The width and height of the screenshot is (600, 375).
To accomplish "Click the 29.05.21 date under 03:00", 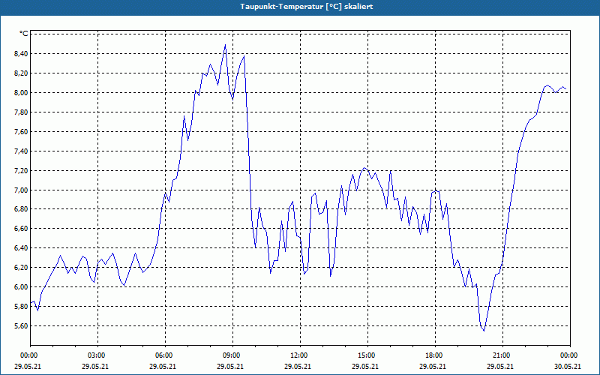I will (95, 366).
